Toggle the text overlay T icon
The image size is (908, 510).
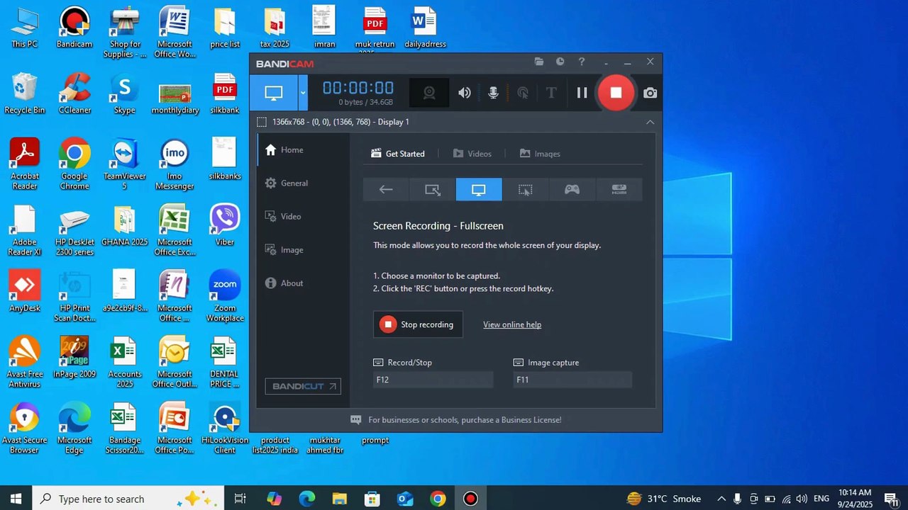tap(551, 93)
